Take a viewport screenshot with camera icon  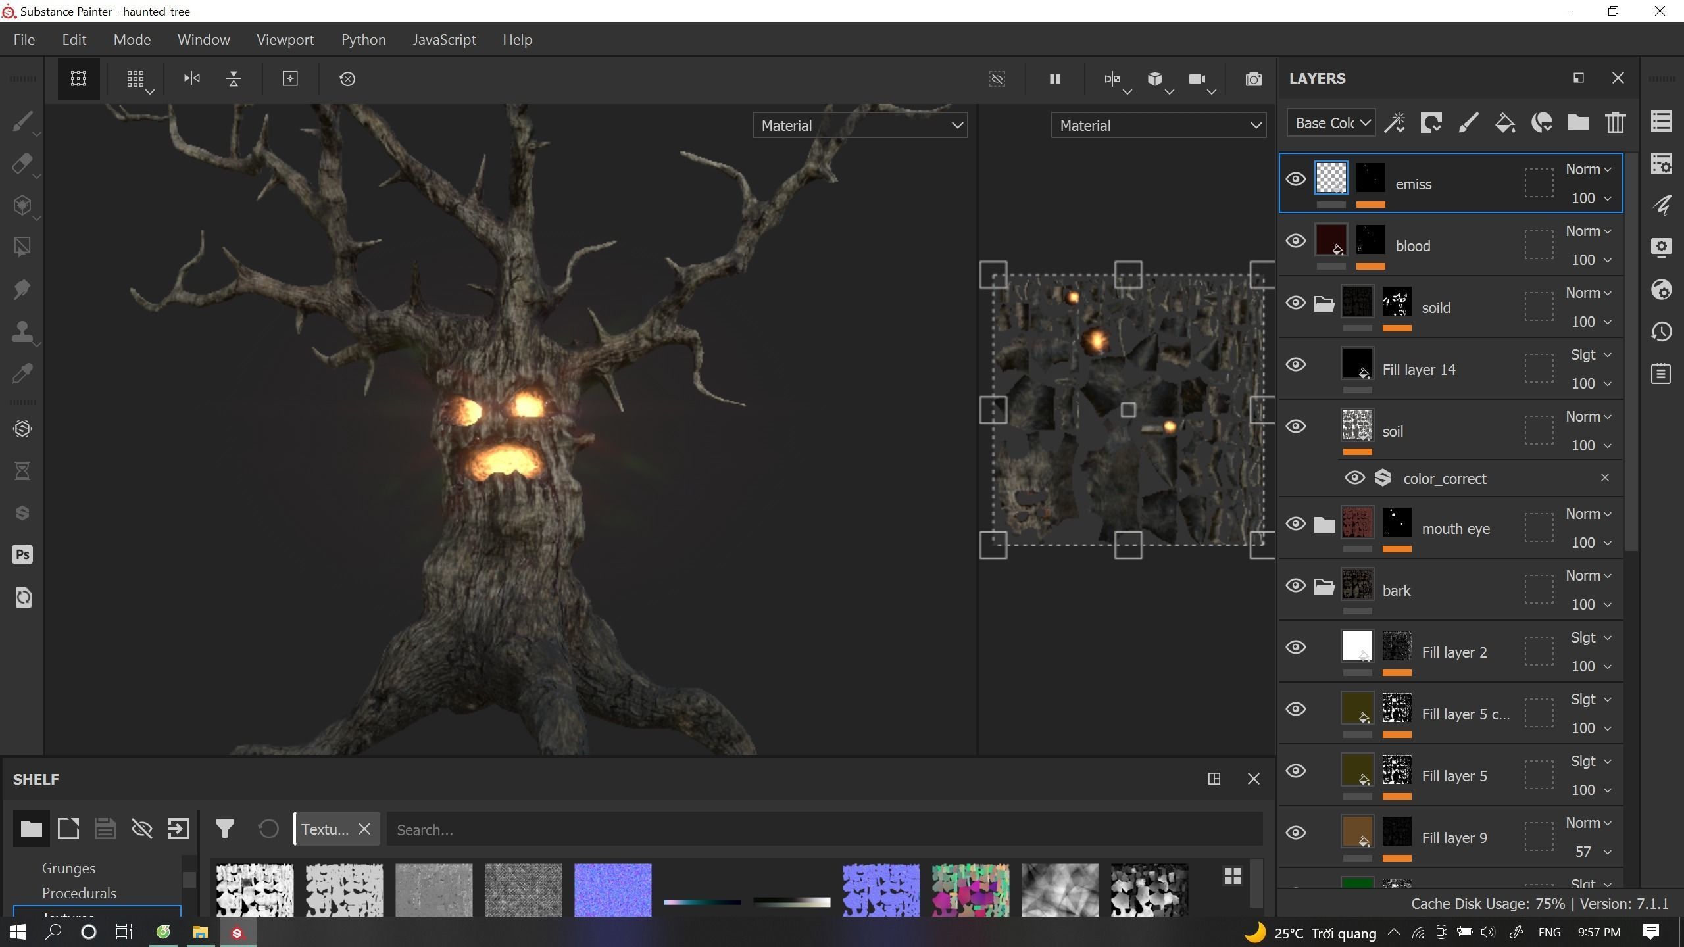(1254, 79)
